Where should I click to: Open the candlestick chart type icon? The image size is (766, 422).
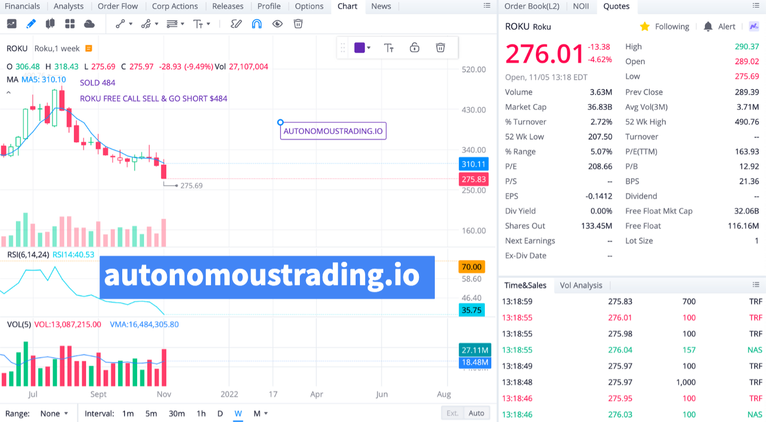click(50, 24)
